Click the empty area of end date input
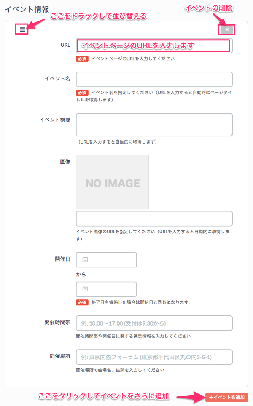253x406 pixels. point(112,289)
